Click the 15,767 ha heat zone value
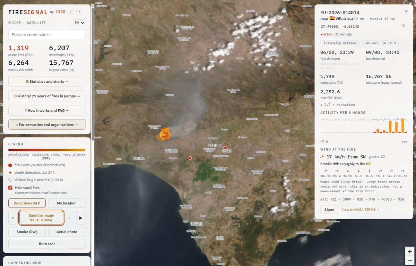Screen dimensions: 416x266 379,76
